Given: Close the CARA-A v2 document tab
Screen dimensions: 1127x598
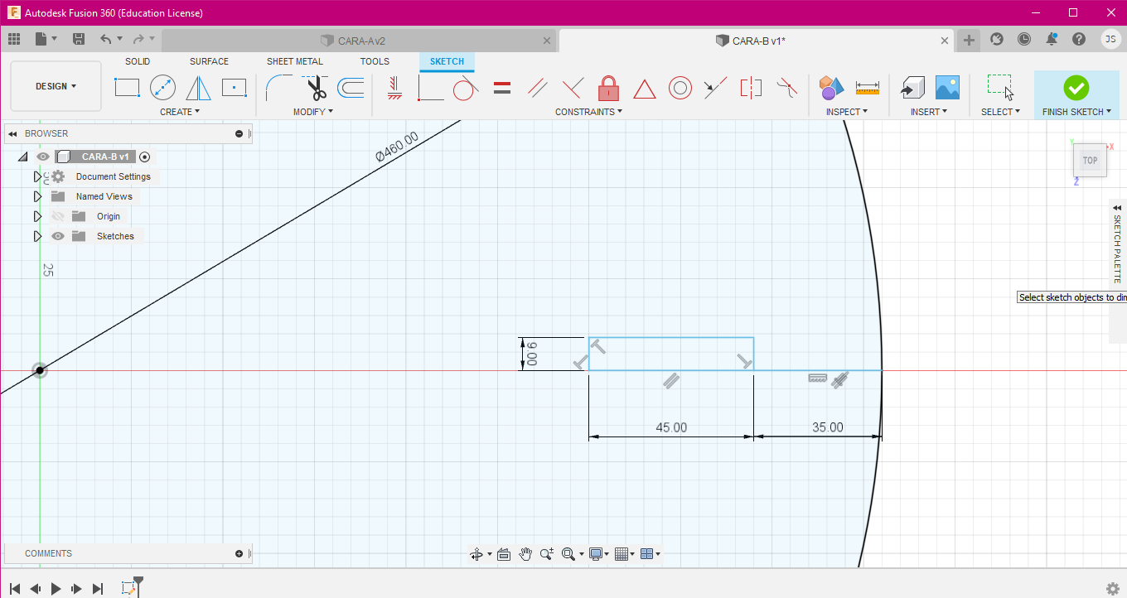Looking at the screenshot, I should 545,41.
